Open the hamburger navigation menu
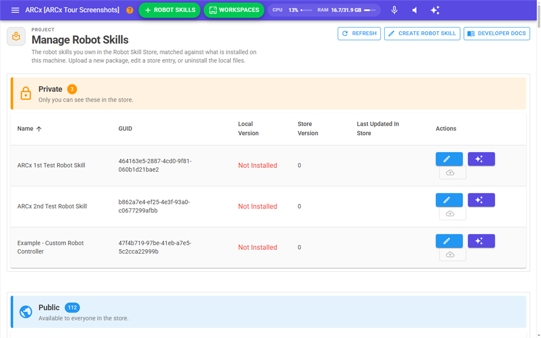 [15, 10]
